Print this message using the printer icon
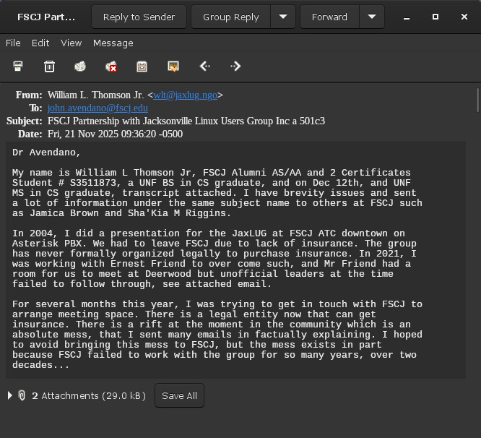 [x=18, y=66]
